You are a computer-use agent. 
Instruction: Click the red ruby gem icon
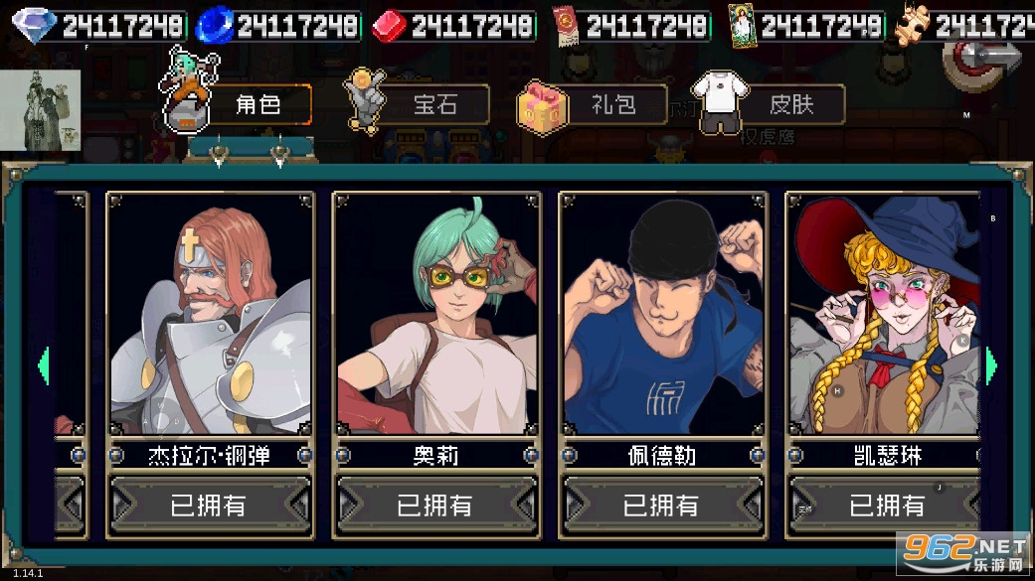coord(390,27)
